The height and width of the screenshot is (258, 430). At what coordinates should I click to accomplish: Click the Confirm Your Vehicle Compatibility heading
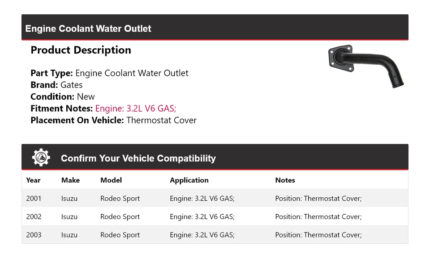(x=138, y=158)
